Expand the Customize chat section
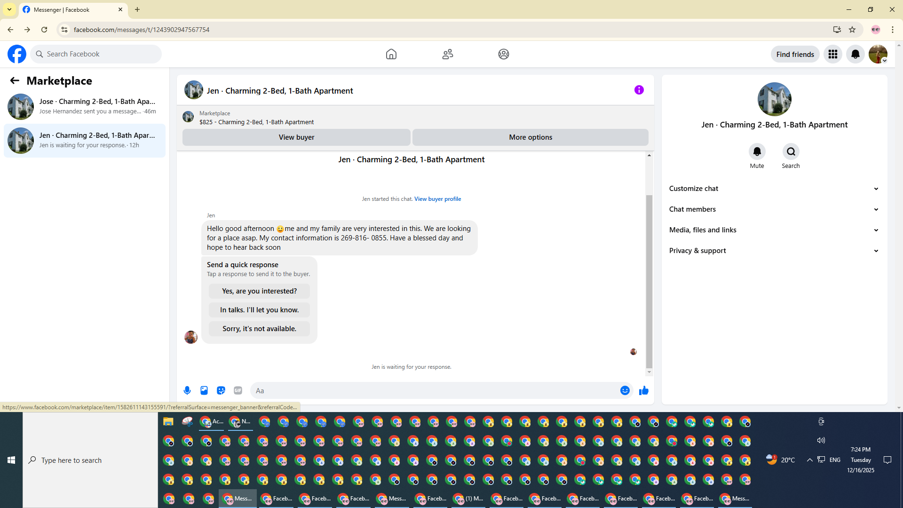Viewport: 903px width, 508px height. tap(774, 189)
